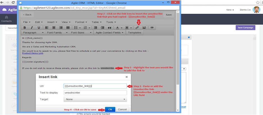Image resolution: width=263 pixels, height=115 pixels.
Task: Open bullet list style dropdown arrow
Action: (80, 28)
